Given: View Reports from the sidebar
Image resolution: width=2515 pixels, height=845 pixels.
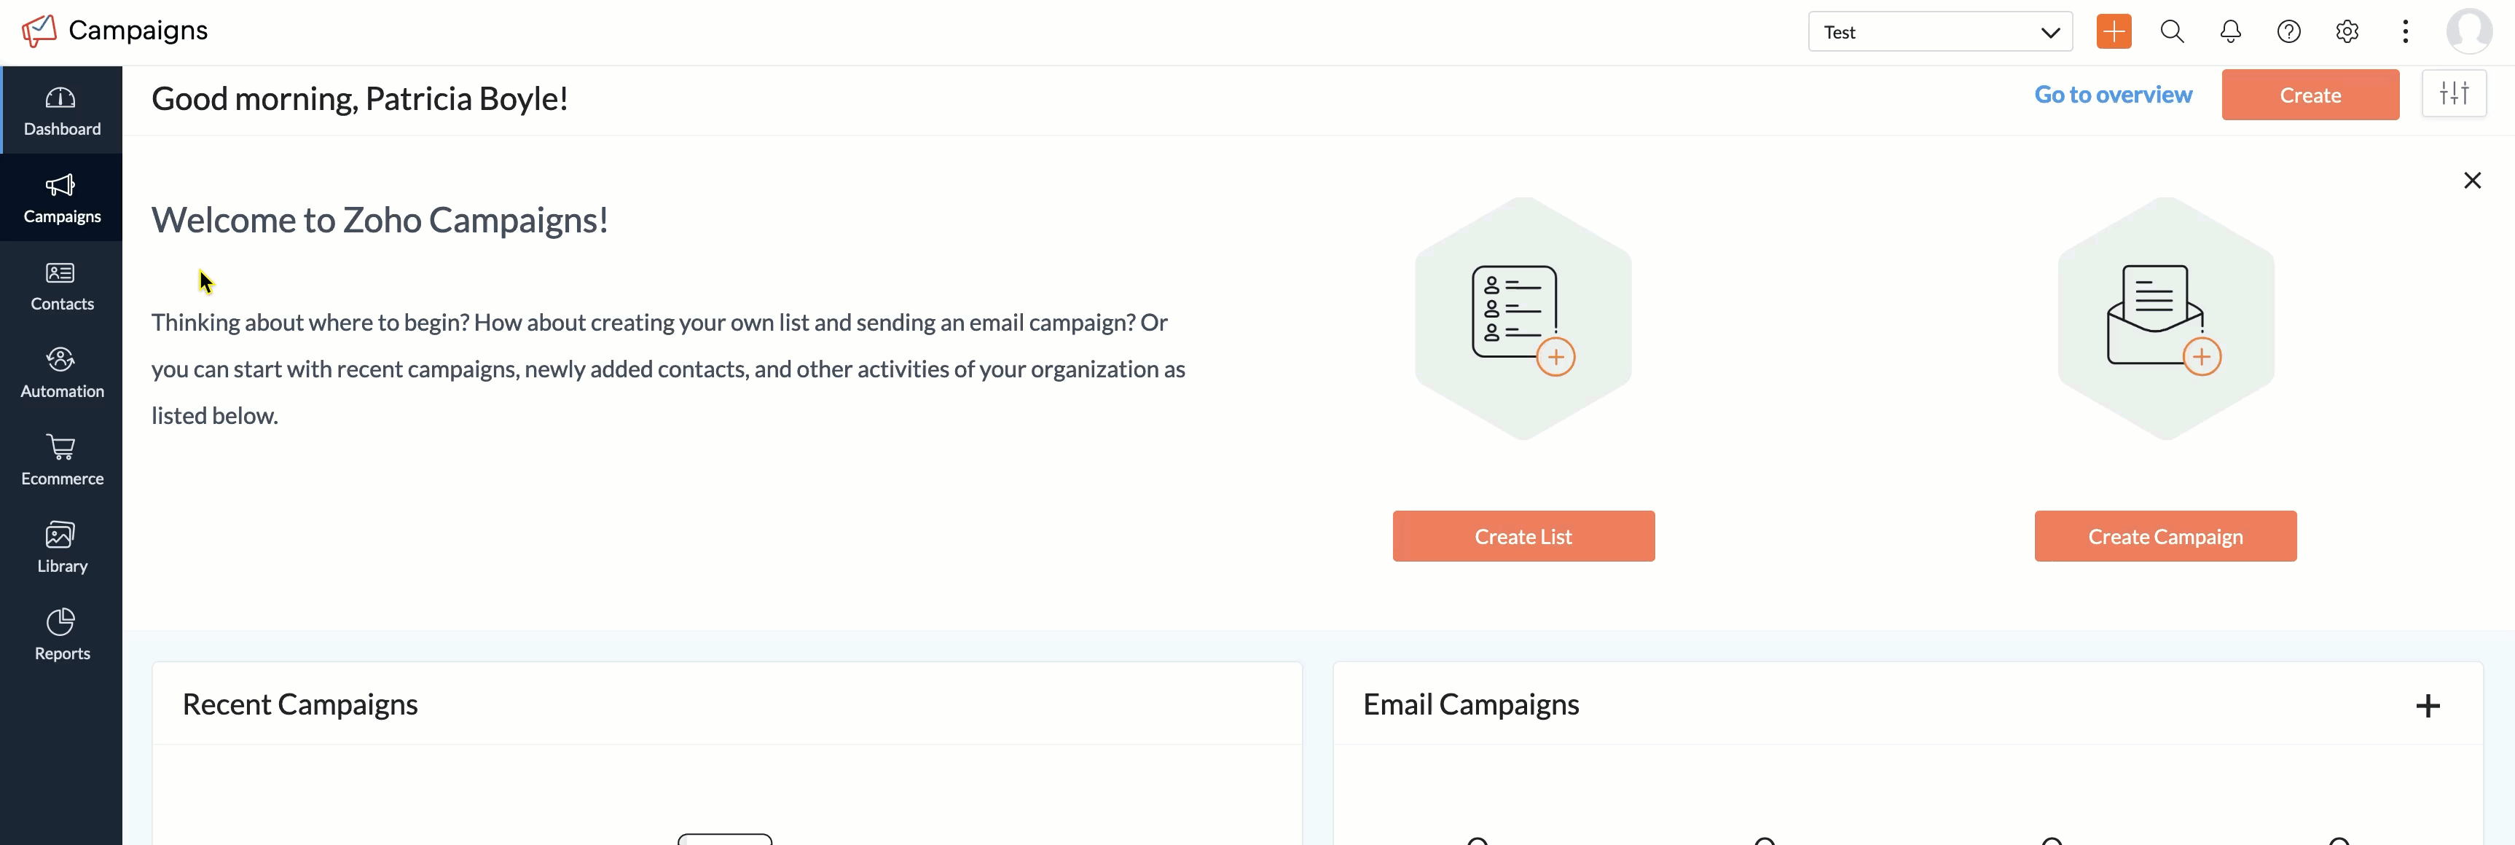Looking at the screenshot, I should click(x=60, y=635).
